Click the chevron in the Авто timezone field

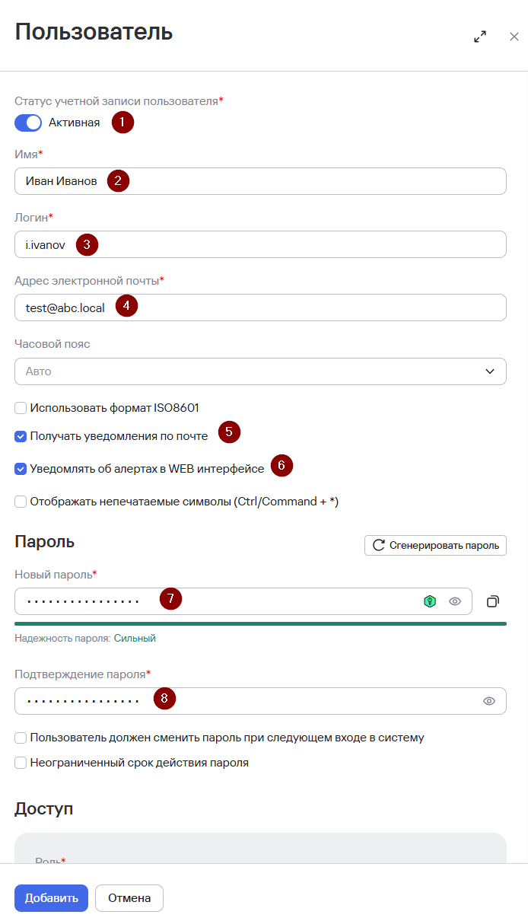coord(489,371)
